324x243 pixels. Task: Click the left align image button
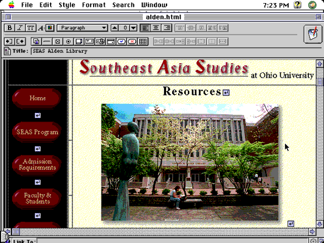(212, 28)
